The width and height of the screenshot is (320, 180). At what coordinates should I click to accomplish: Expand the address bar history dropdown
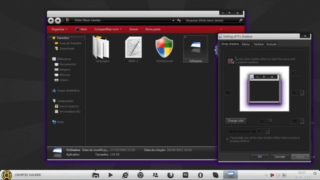pos(173,20)
